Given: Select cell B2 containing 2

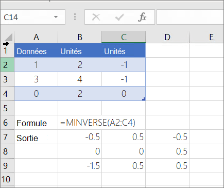Looking at the screenshot, I should click(x=80, y=65).
